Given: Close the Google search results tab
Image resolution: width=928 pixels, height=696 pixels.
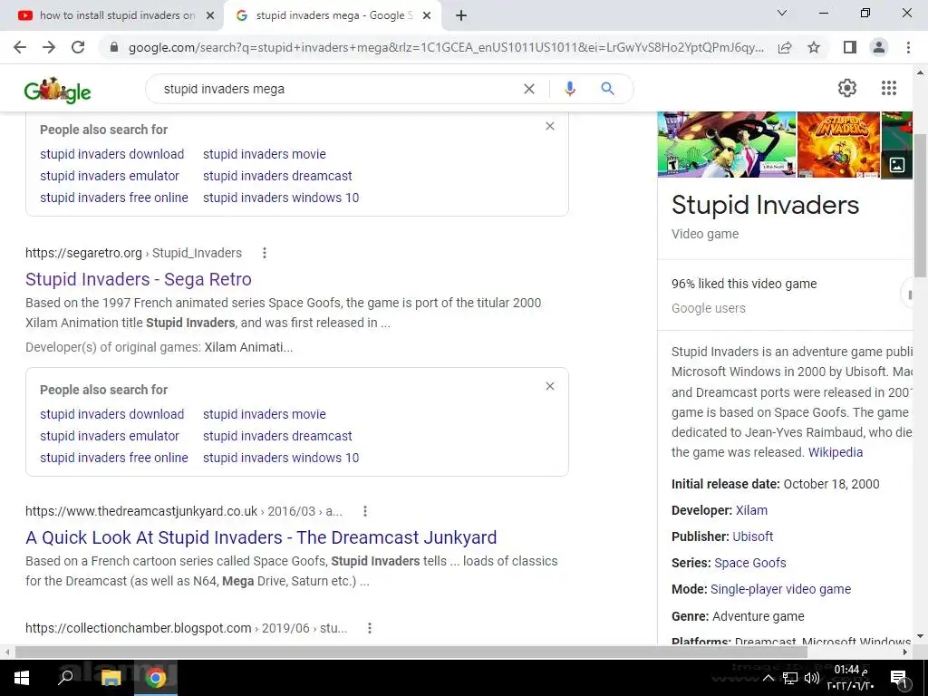Looking at the screenshot, I should (427, 16).
